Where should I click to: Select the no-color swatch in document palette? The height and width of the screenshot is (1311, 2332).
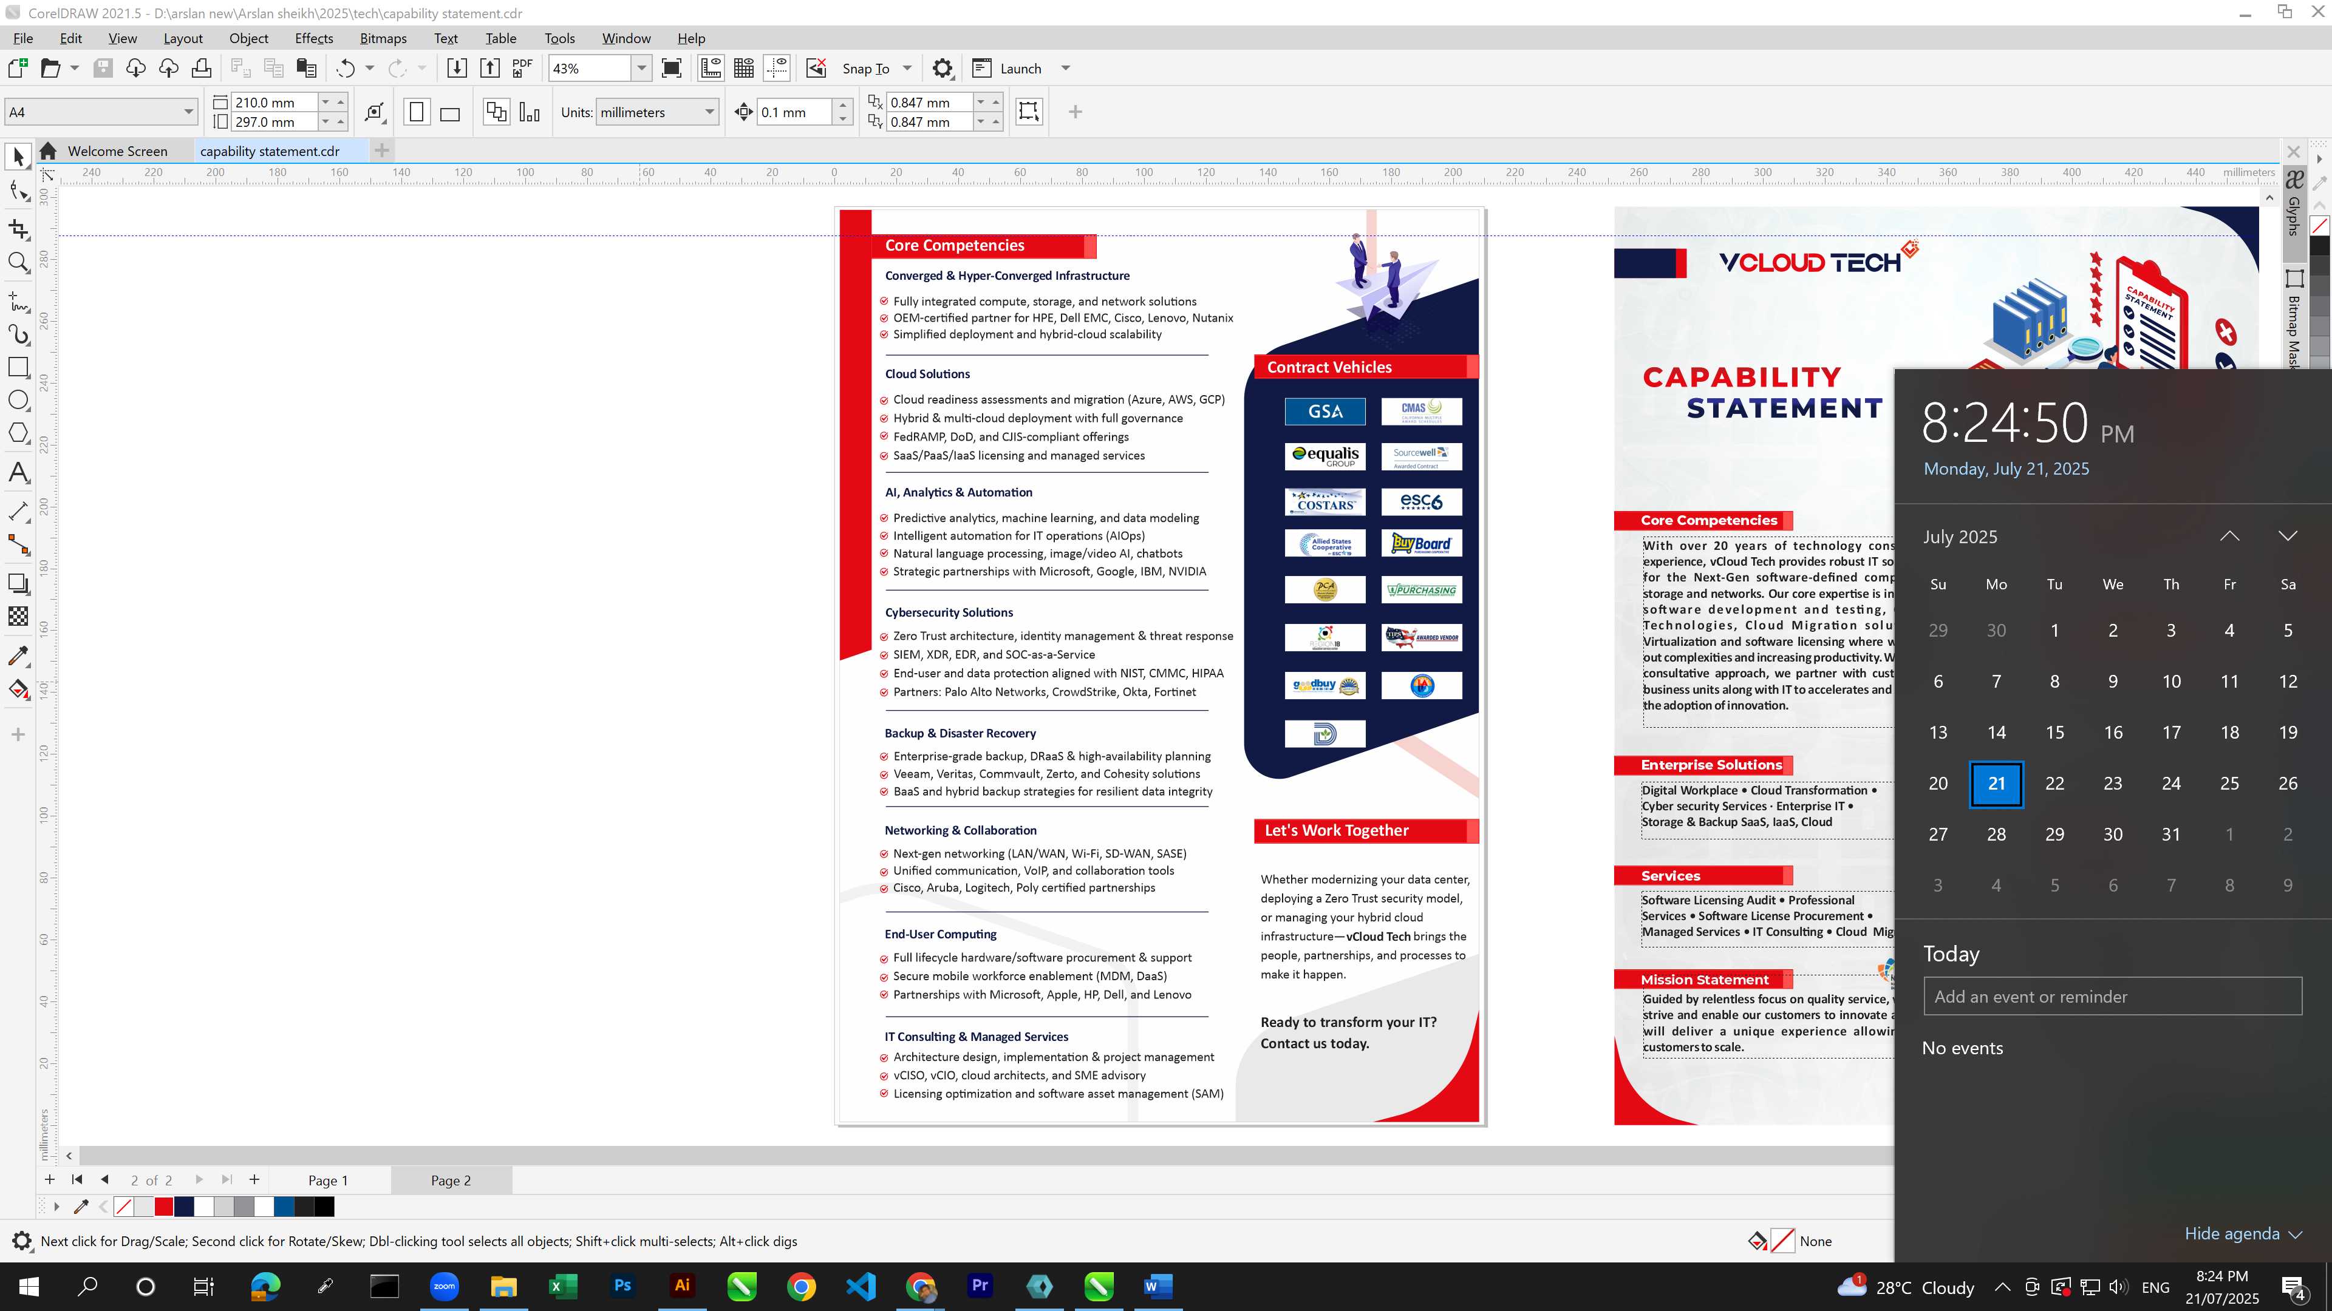pyautogui.click(x=124, y=1206)
